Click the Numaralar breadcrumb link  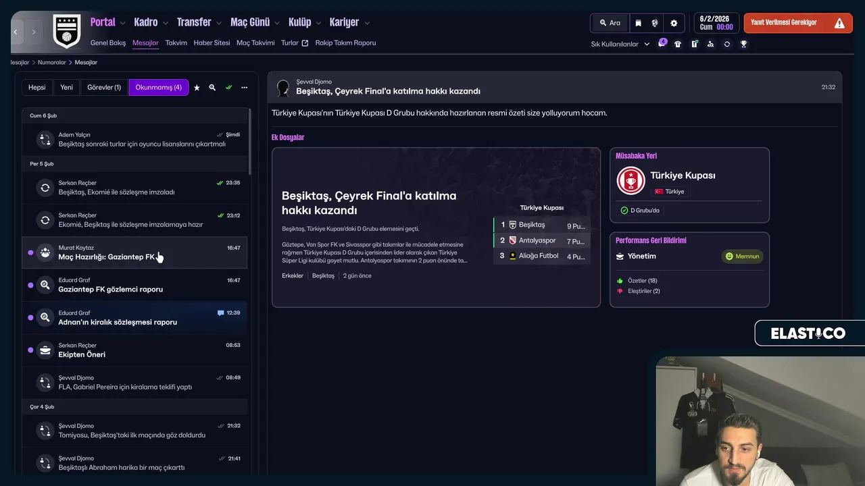pyautogui.click(x=52, y=62)
